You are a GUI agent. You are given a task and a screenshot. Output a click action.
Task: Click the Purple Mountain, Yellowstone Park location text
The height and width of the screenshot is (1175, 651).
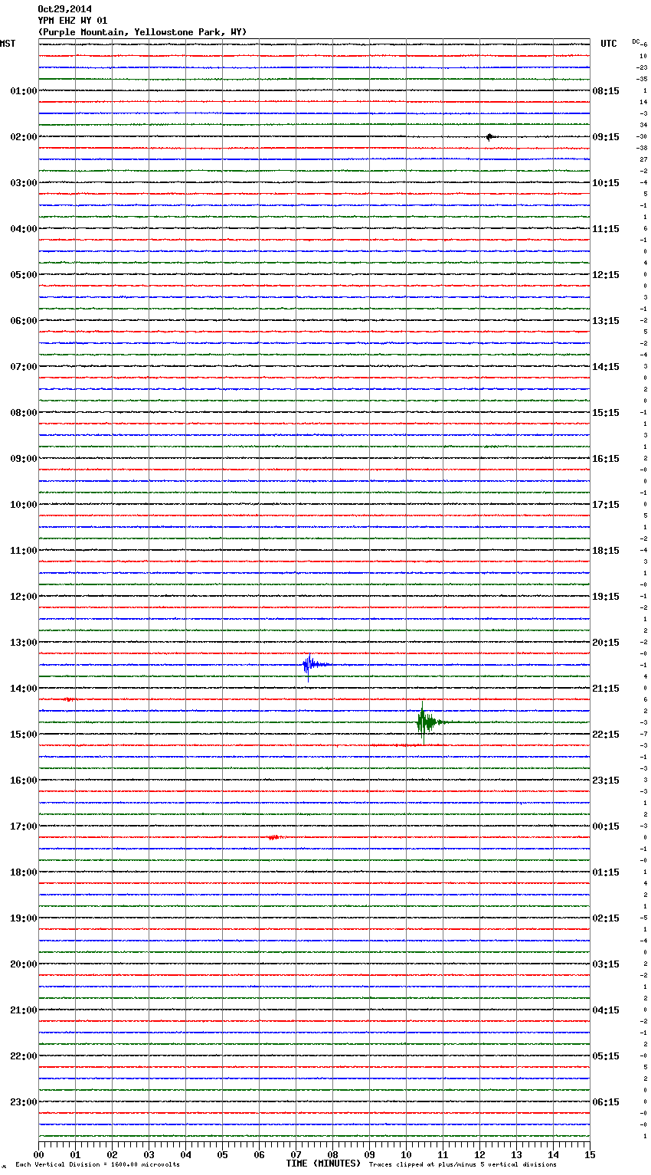(x=142, y=32)
